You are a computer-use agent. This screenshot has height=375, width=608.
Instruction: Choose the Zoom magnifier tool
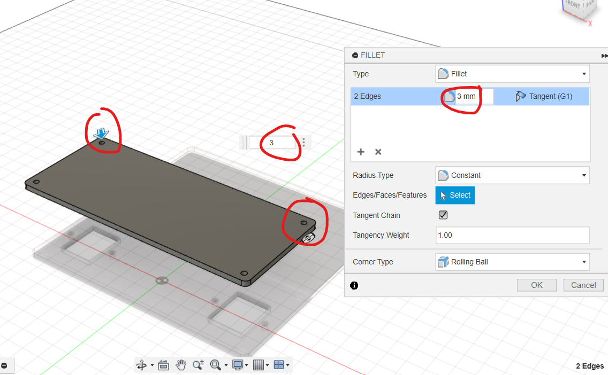coord(198,365)
